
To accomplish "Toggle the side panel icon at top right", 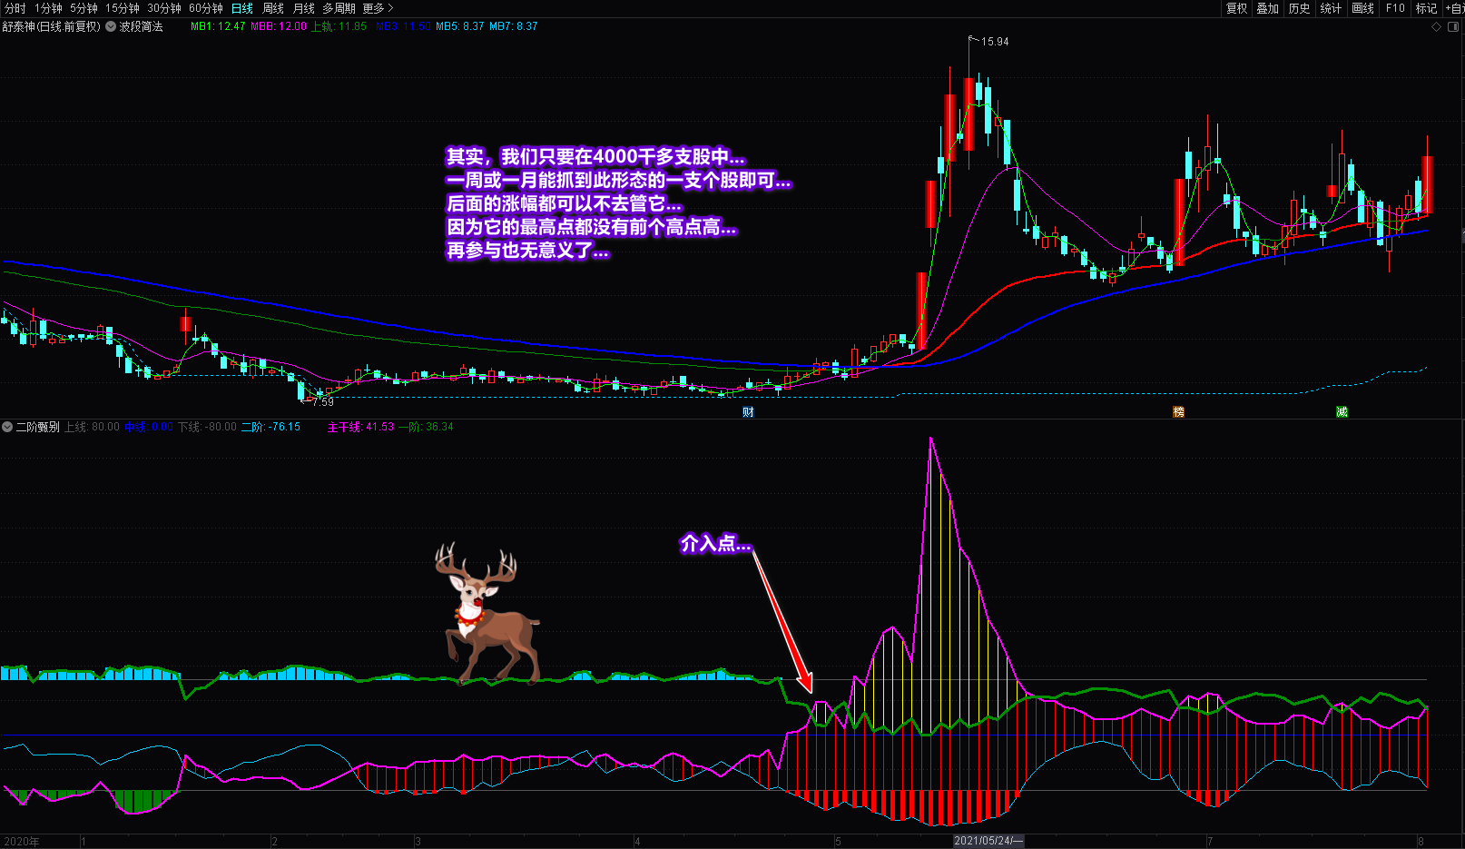I will 1452,27.
